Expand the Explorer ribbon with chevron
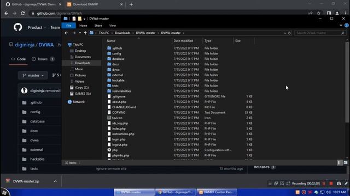 point(341,26)
